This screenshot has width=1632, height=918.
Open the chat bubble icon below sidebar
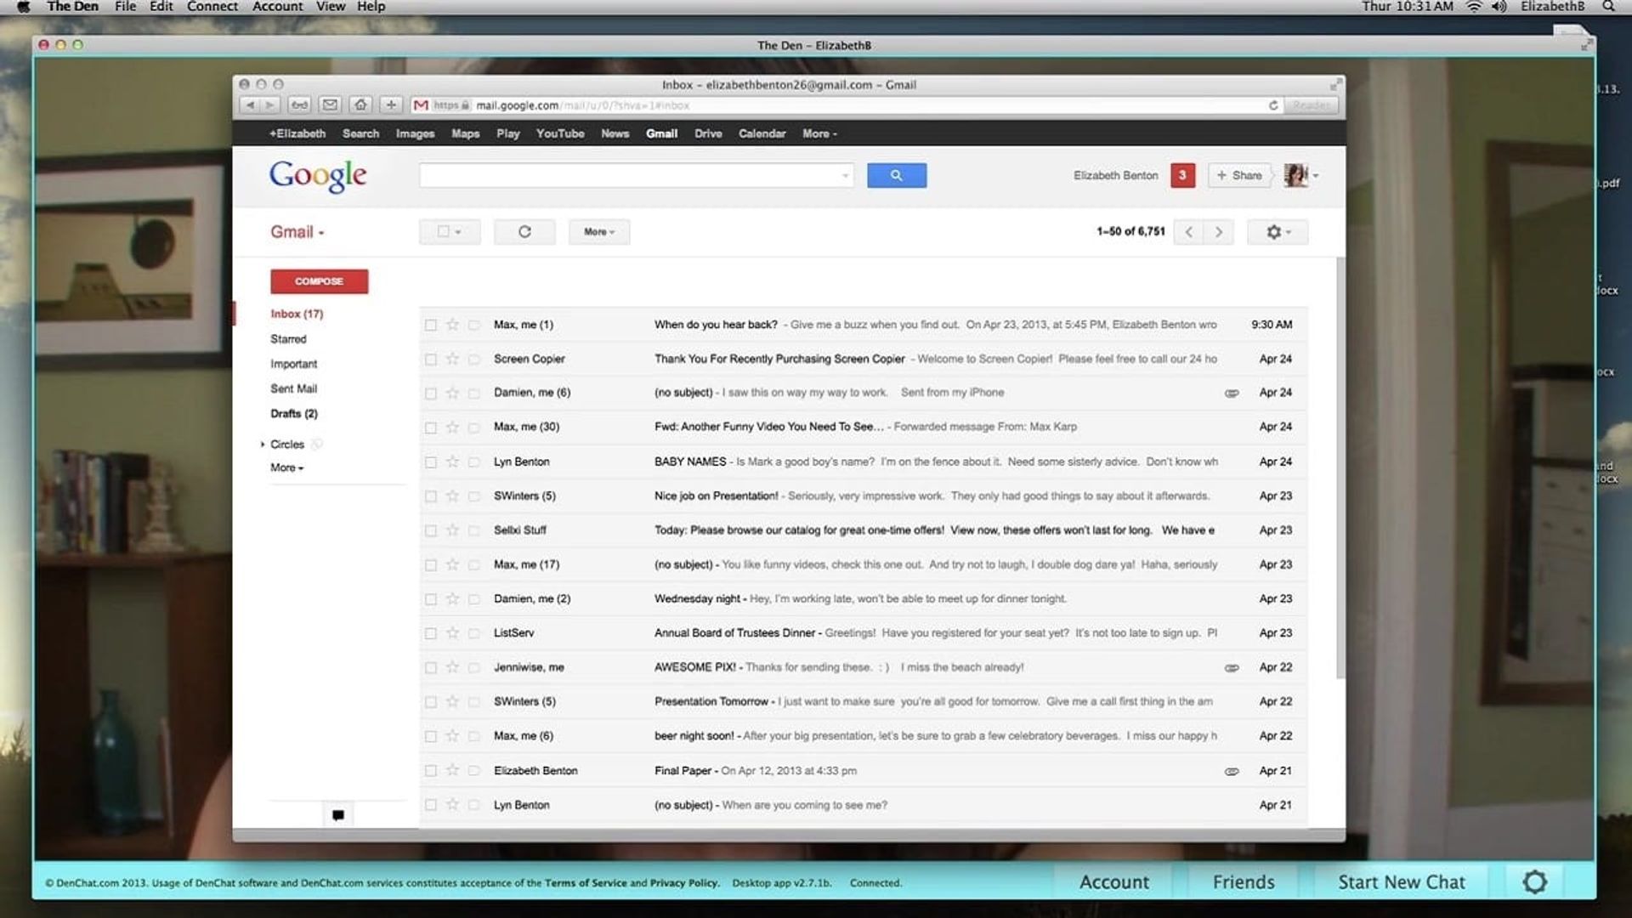[337, 815]
